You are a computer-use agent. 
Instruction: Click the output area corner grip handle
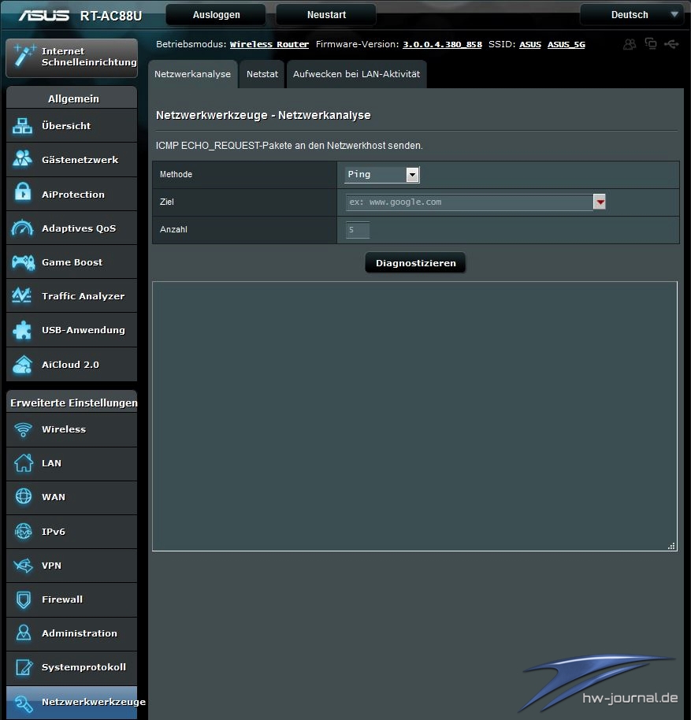671,545
